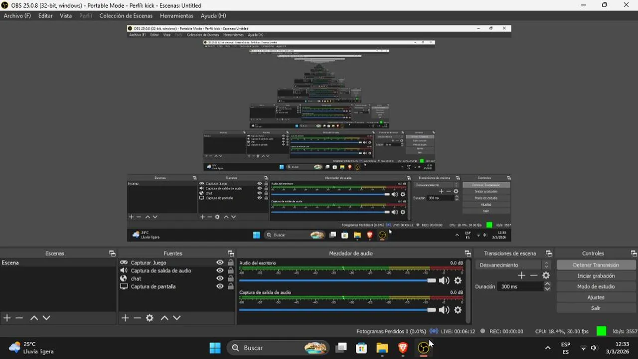Image resolution: width=638 pixels, height=359 pixels.
Task: Mute Captura de salida de audio
Action: click(x=444, y=310)
